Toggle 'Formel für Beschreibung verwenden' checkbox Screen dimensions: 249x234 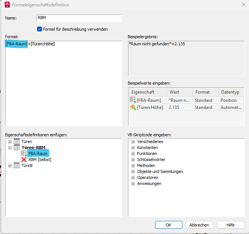click(39, 29)
